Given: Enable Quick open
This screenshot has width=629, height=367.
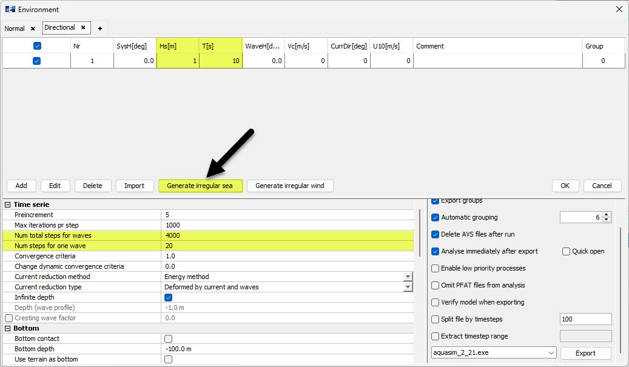Looking at the screenshot, I should point(565,251).
